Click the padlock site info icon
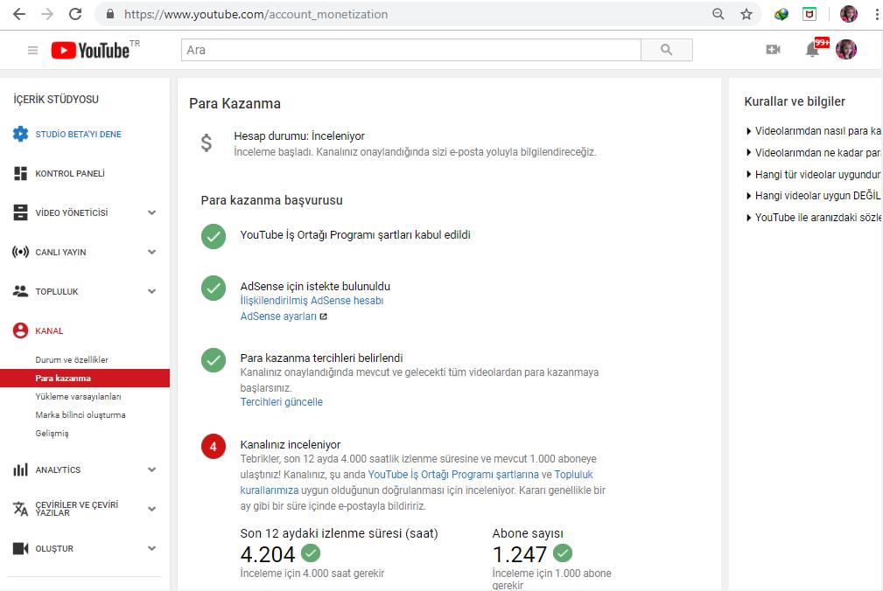Image resolution: width=883 pixels, height=591 pixels. tap(110, 14)
